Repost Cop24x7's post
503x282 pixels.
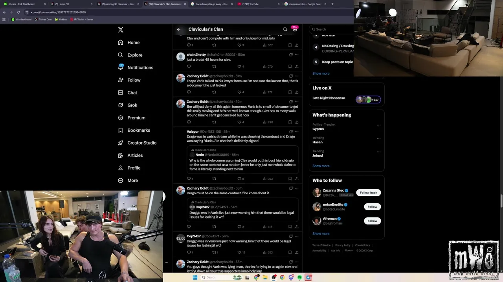[x=215, y=252]
